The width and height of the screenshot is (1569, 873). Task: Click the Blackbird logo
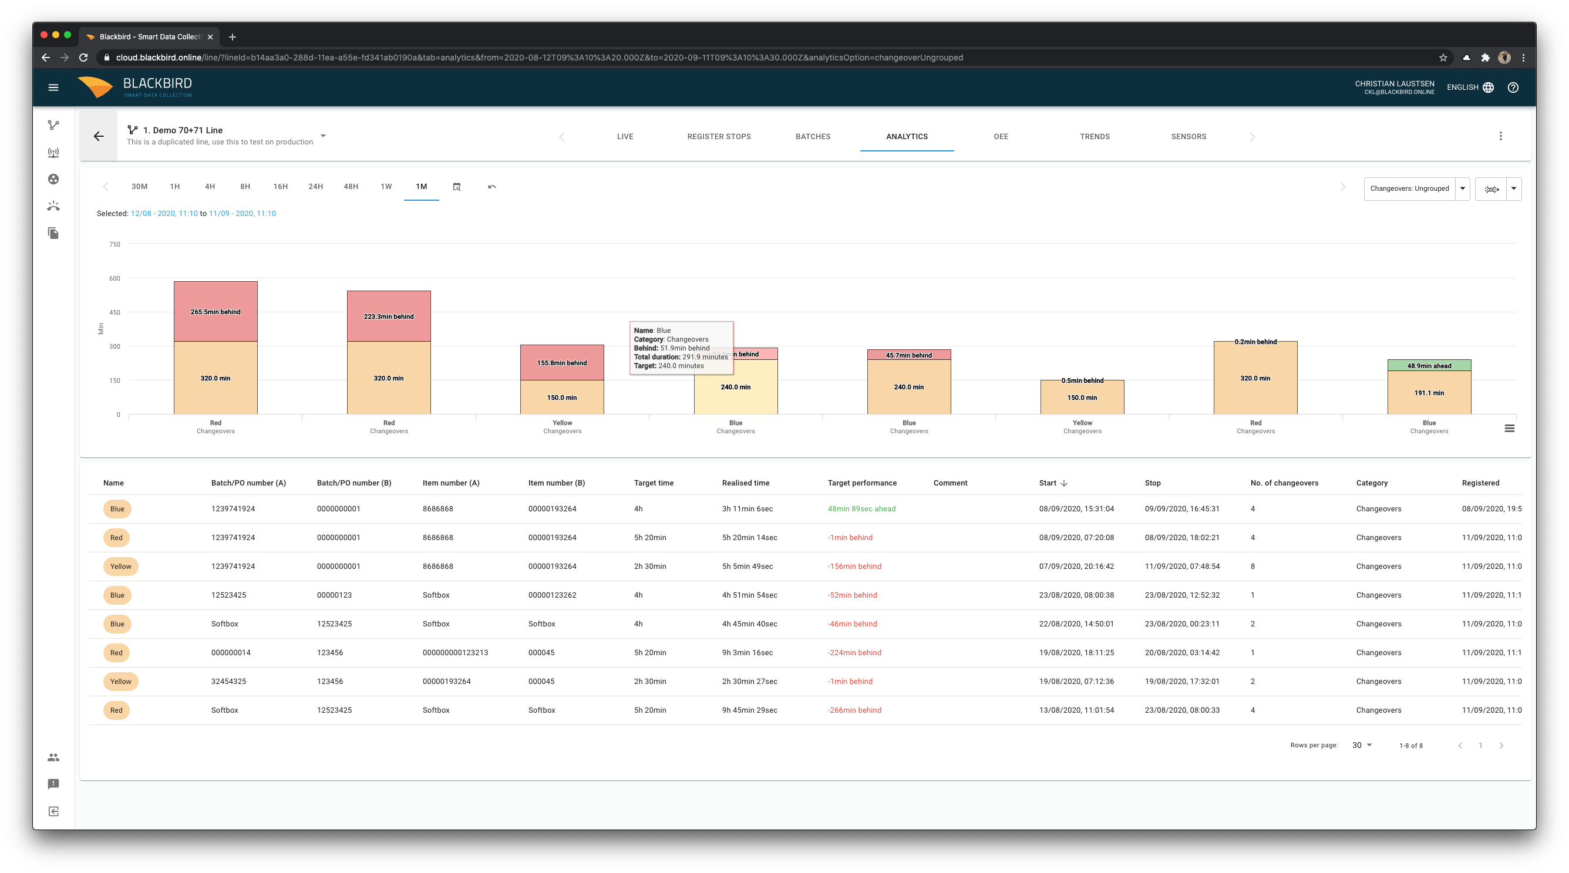coord(134,87)
